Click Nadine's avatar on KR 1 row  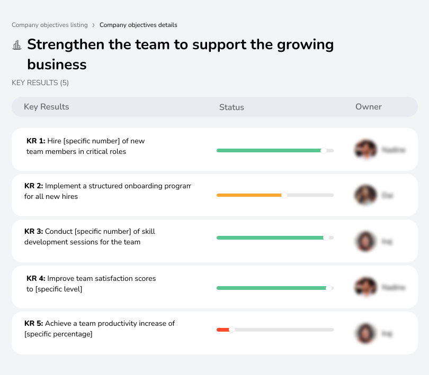click(x=365, y=150)
